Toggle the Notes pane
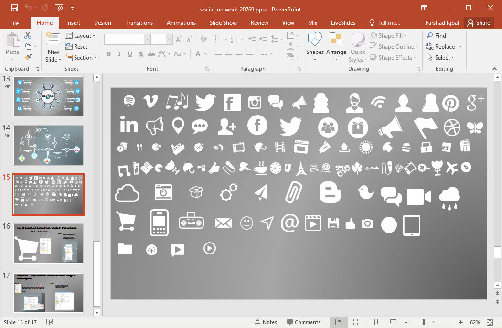 [266, 322]
